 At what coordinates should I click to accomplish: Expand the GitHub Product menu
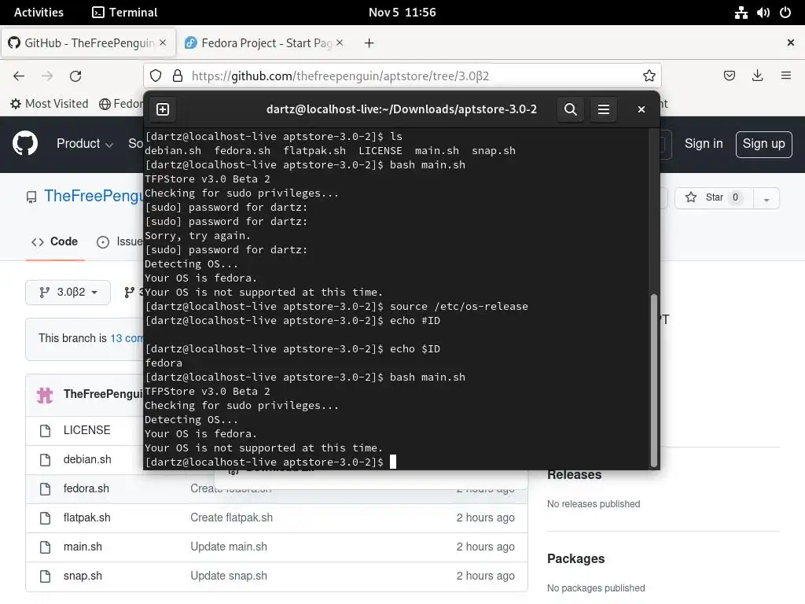(85, 144)
